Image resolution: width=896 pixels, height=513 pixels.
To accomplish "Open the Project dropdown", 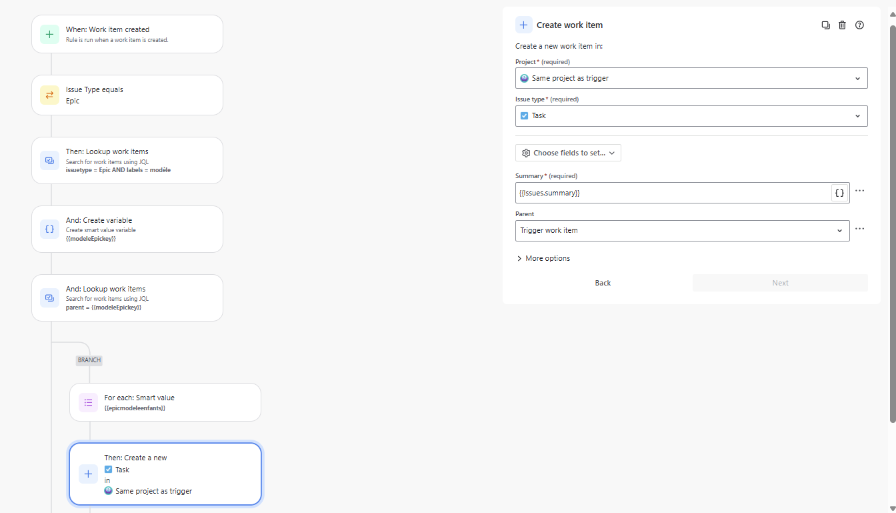I will pyautogui.click(x=691, y=78).
